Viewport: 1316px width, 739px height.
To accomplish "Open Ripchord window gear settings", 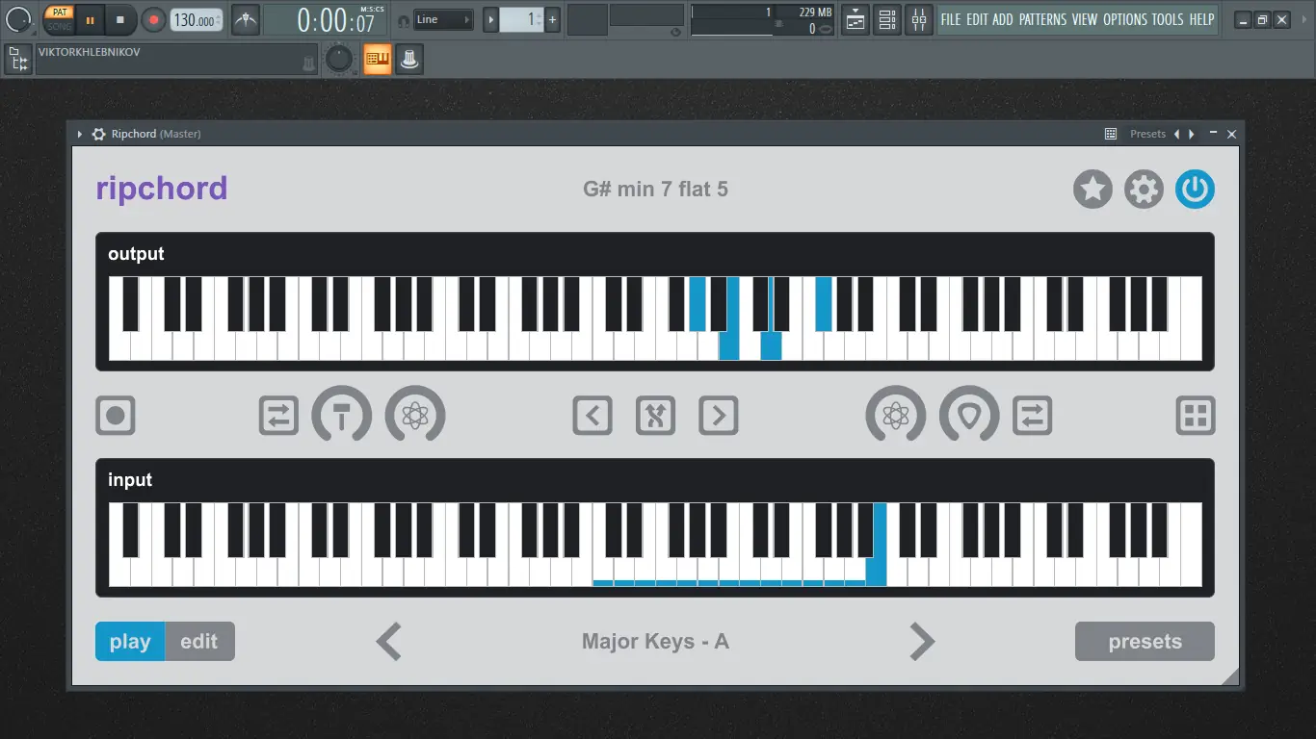I will [x=98, y=134].
